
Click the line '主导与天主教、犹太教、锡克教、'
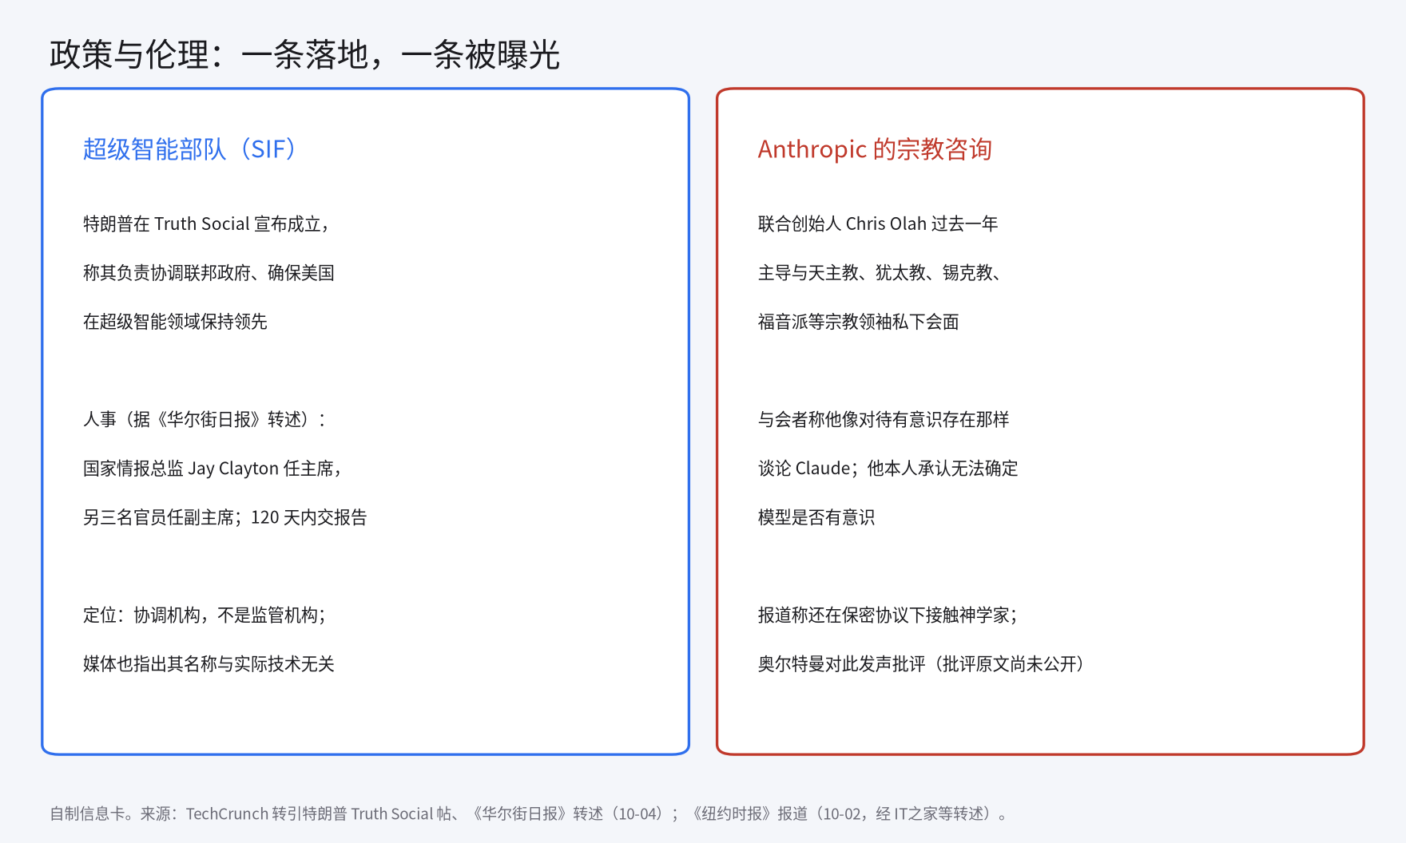coord(880,273)
